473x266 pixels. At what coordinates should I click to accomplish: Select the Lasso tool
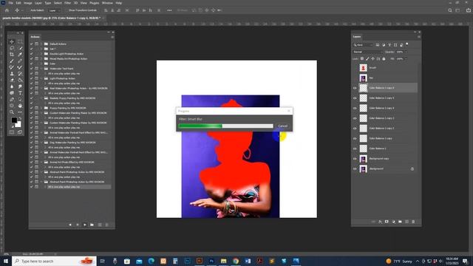[x=12, y=48]
